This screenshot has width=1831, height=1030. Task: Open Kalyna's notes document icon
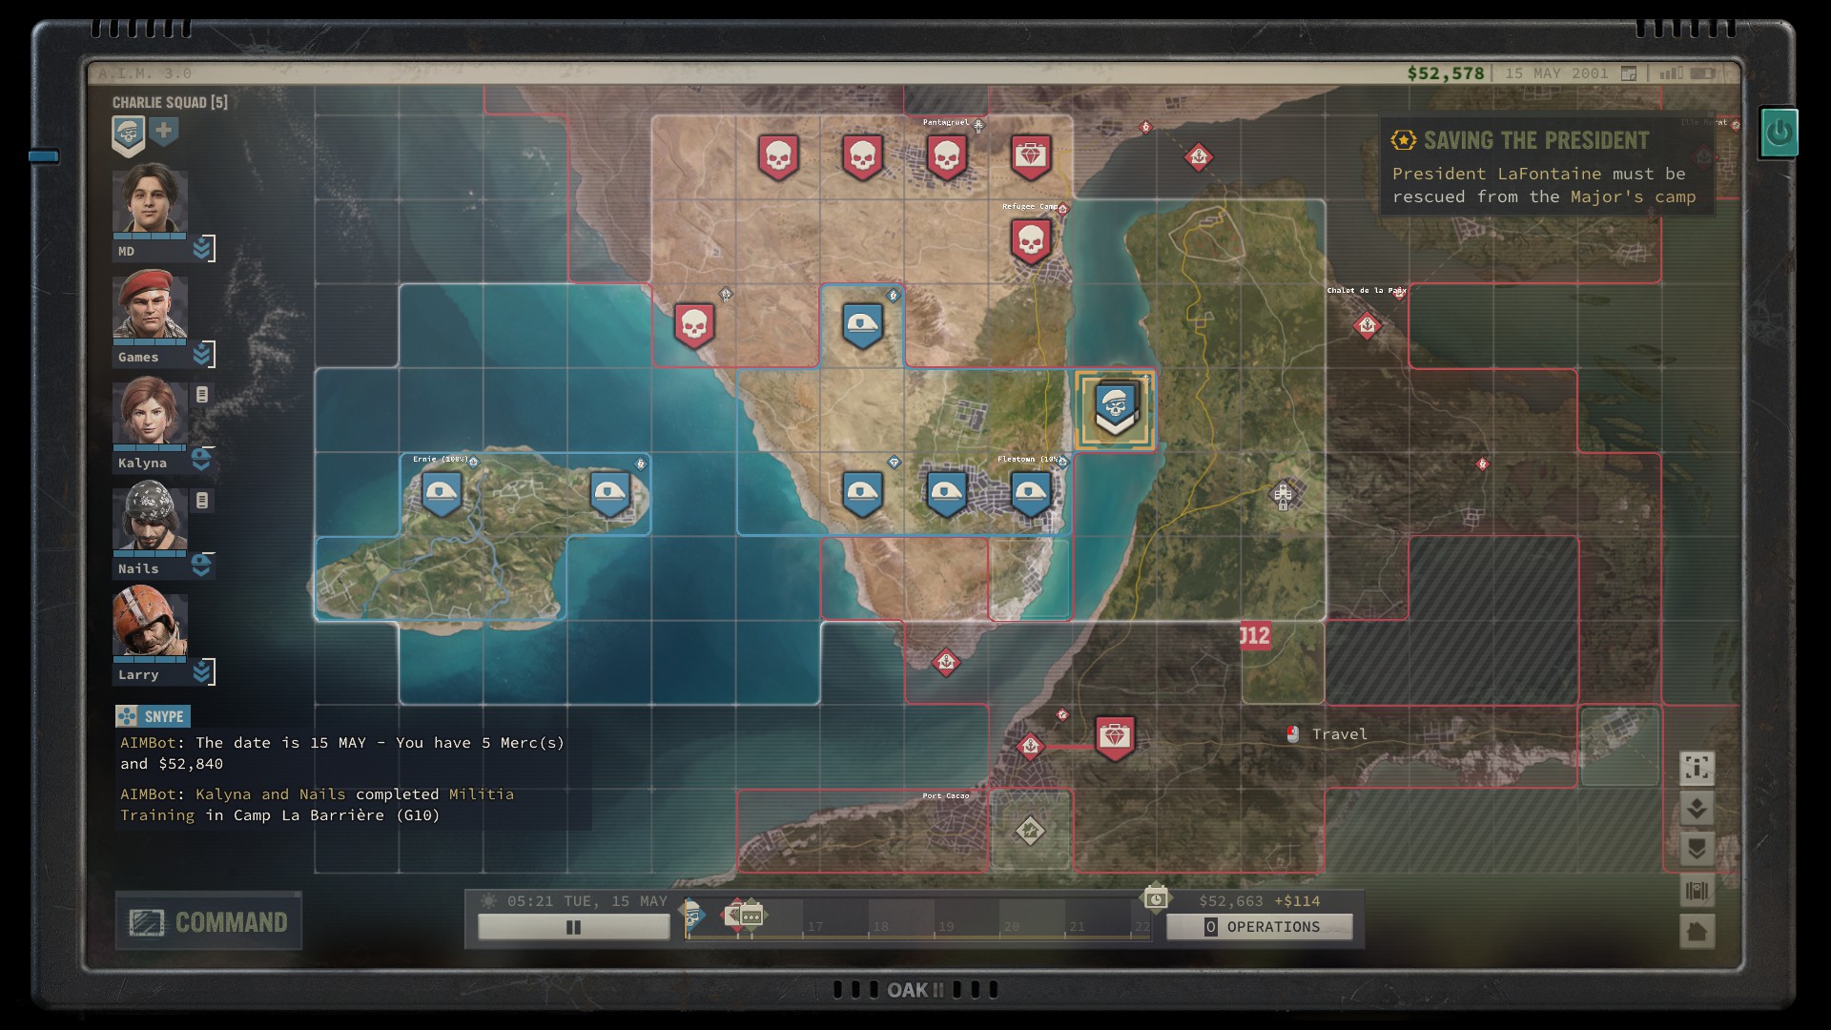click(x=202, y=394)
